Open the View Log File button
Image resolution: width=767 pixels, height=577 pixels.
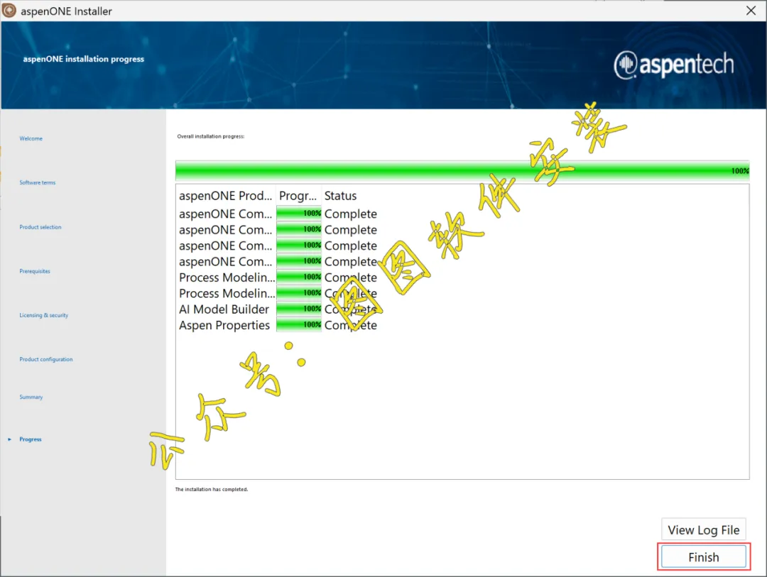703,530
